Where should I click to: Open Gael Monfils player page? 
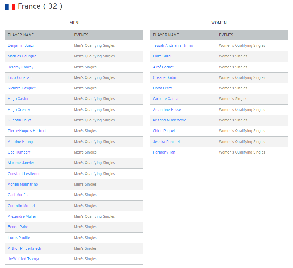(x=18, y=195)
